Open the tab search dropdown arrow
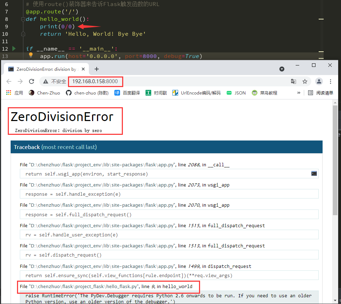 [x=282, y=69]
